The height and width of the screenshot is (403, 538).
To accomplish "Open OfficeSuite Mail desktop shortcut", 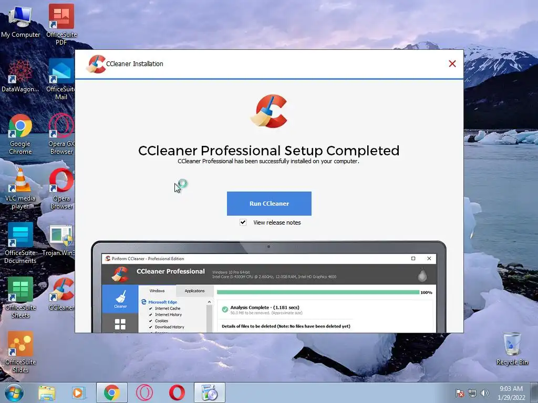I will (61, 80).
